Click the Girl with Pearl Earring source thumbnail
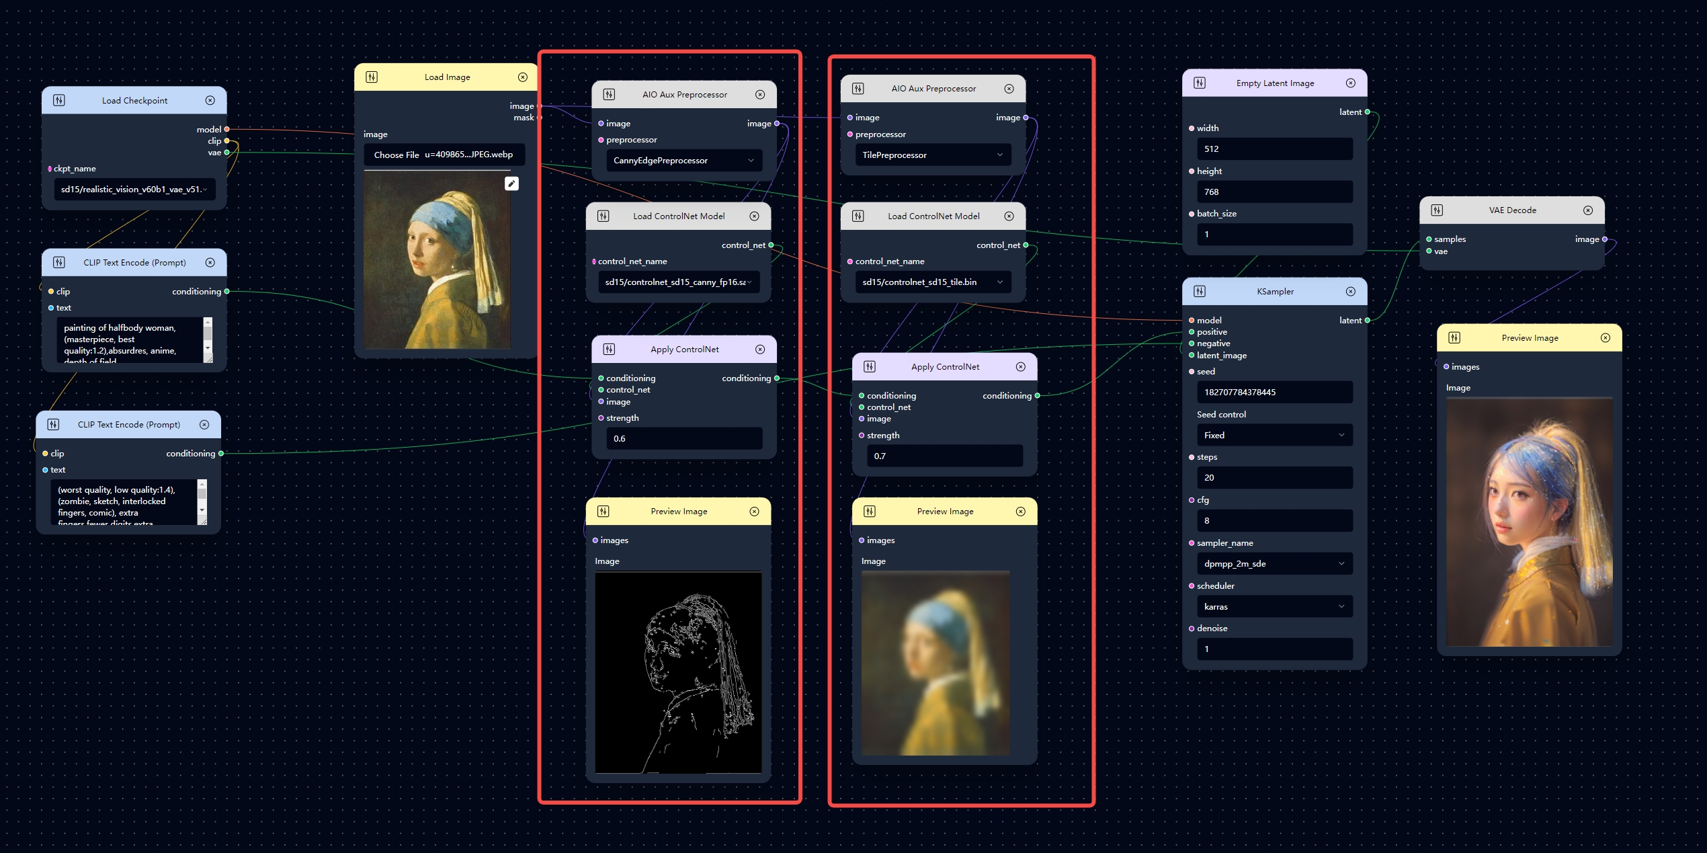 (x=437, y=260)
